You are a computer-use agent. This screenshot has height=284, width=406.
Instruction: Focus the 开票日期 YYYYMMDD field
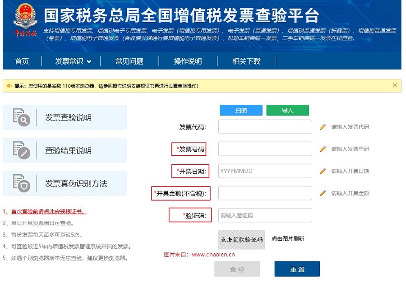(265, 171)
